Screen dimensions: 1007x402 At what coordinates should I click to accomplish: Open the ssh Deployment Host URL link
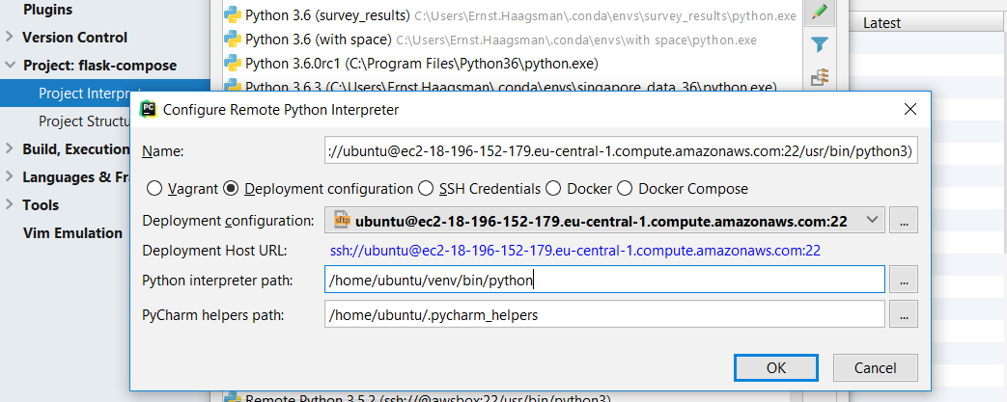tap(575, 251)
